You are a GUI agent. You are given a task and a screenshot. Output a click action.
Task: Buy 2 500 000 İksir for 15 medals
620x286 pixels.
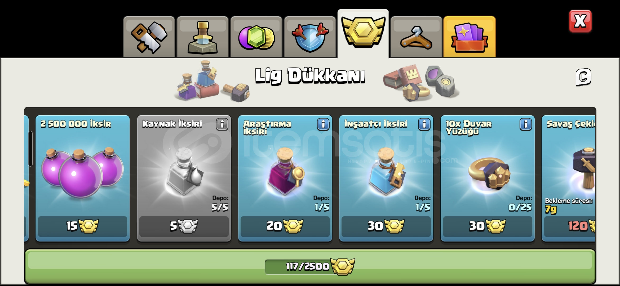point(82,226)
